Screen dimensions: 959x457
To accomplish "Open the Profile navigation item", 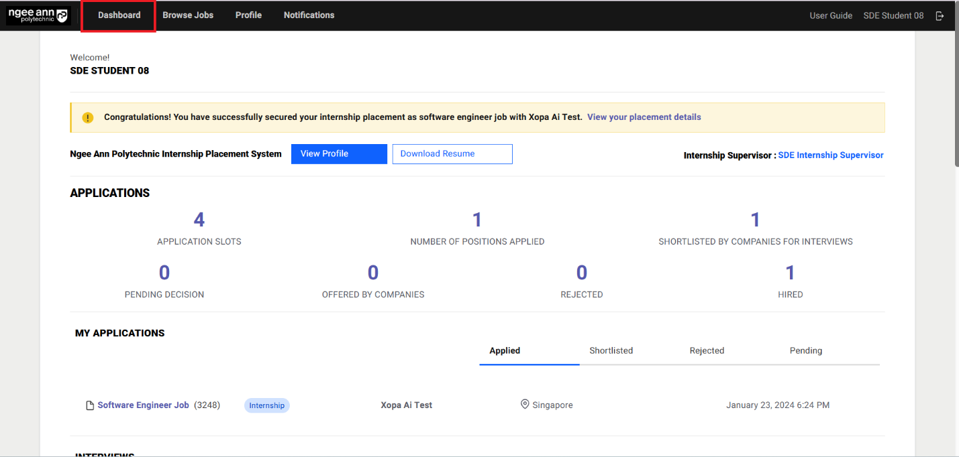I will [x=248, y=15].
